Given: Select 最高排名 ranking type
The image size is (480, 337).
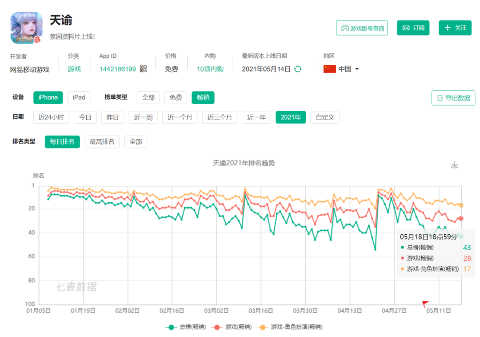Looking at the screenshot, I should (102, 142).
